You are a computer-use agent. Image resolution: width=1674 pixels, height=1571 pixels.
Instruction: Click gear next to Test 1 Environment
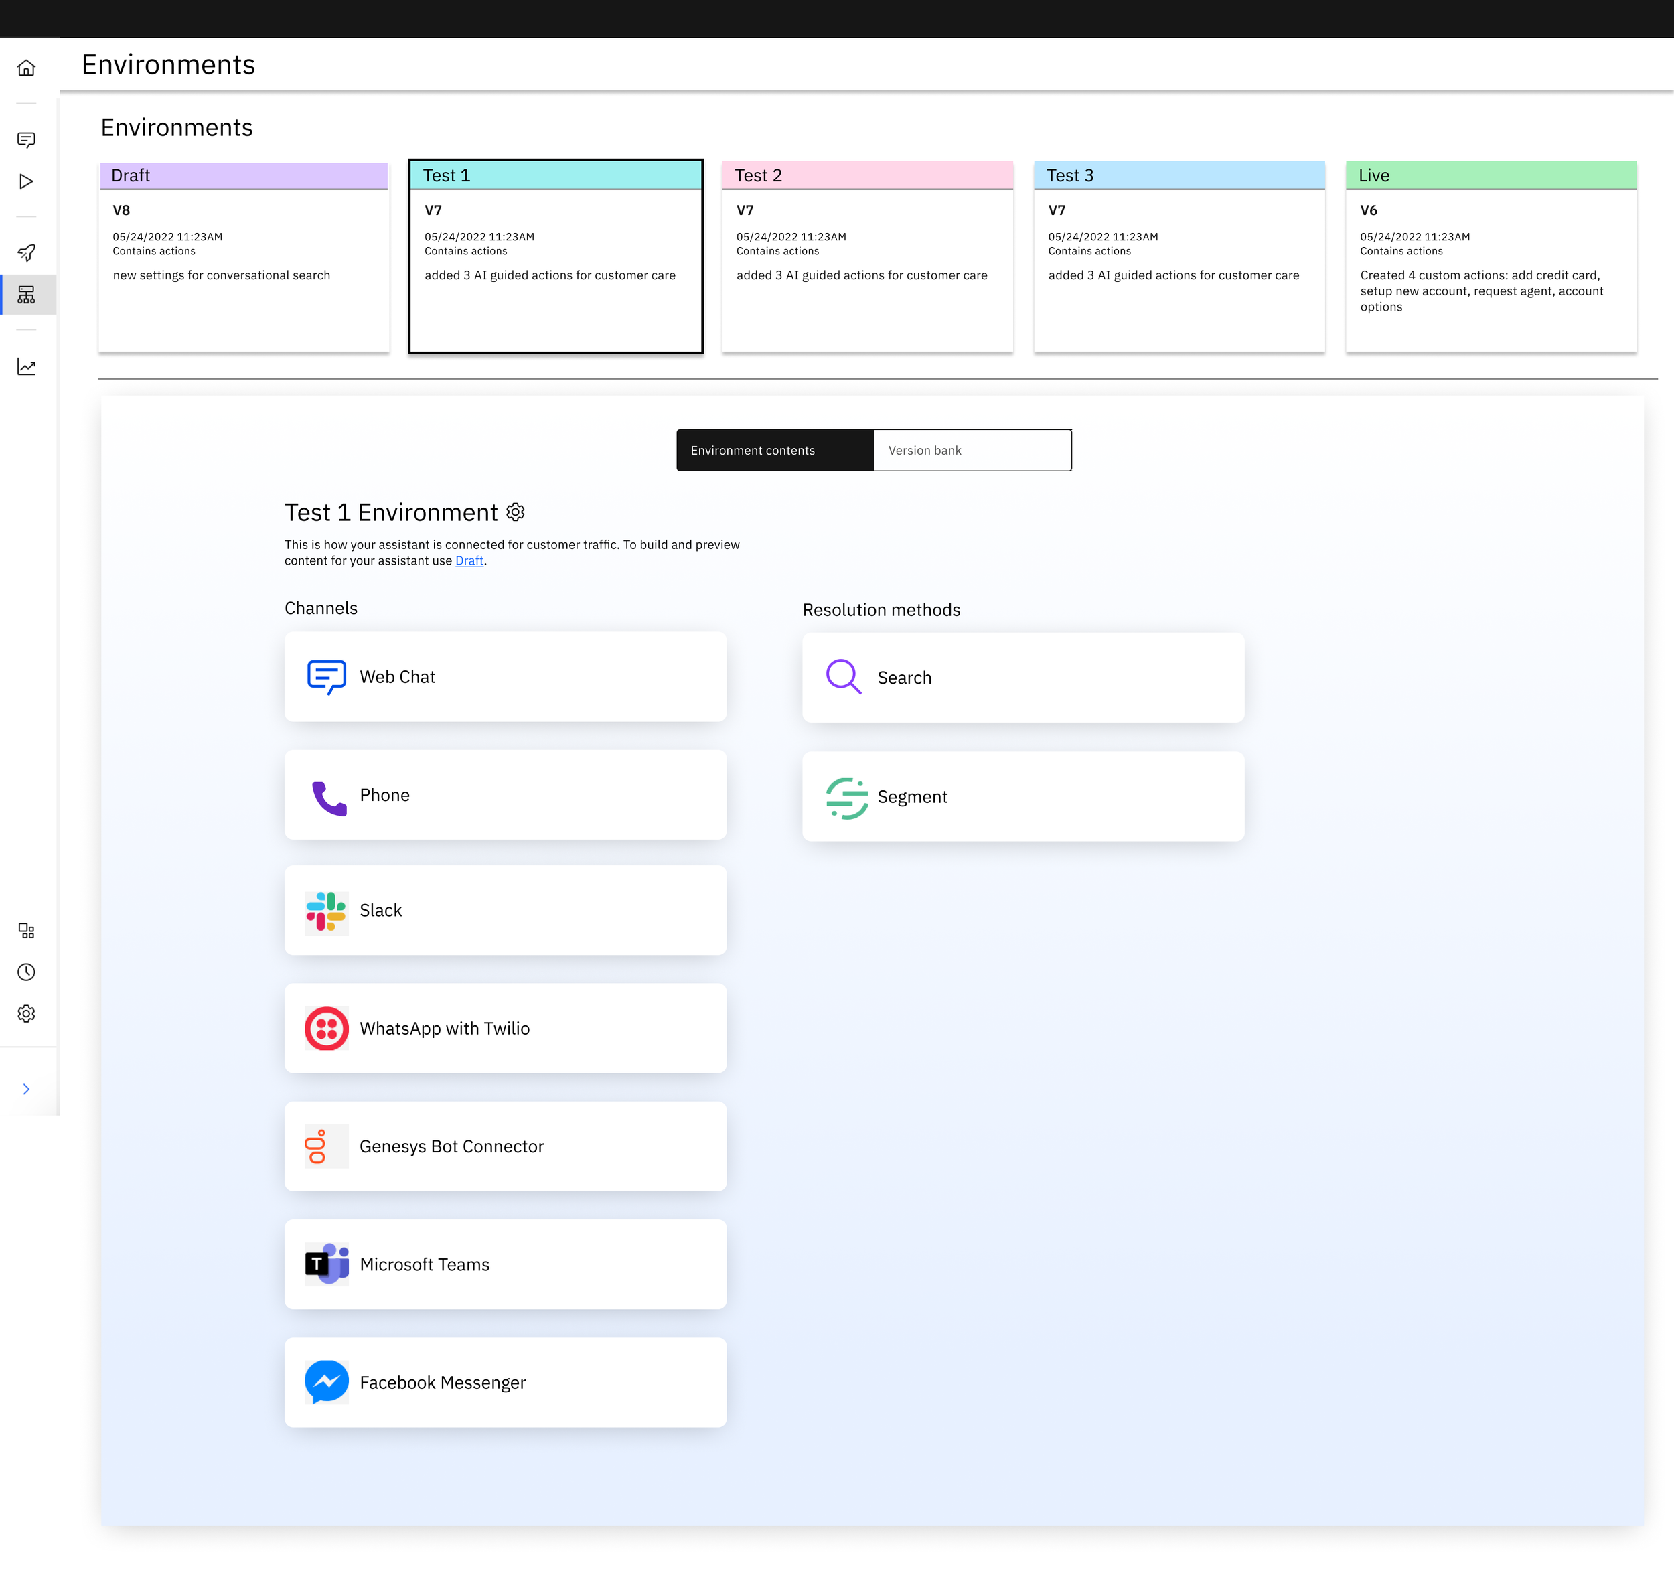click(x=516, y=512)
